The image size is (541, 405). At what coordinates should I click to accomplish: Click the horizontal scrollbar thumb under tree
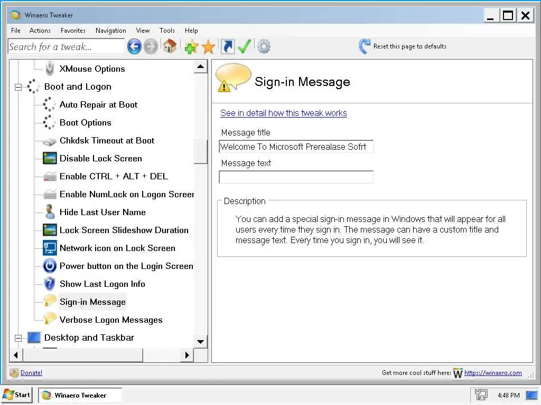[x=83, y=355]
